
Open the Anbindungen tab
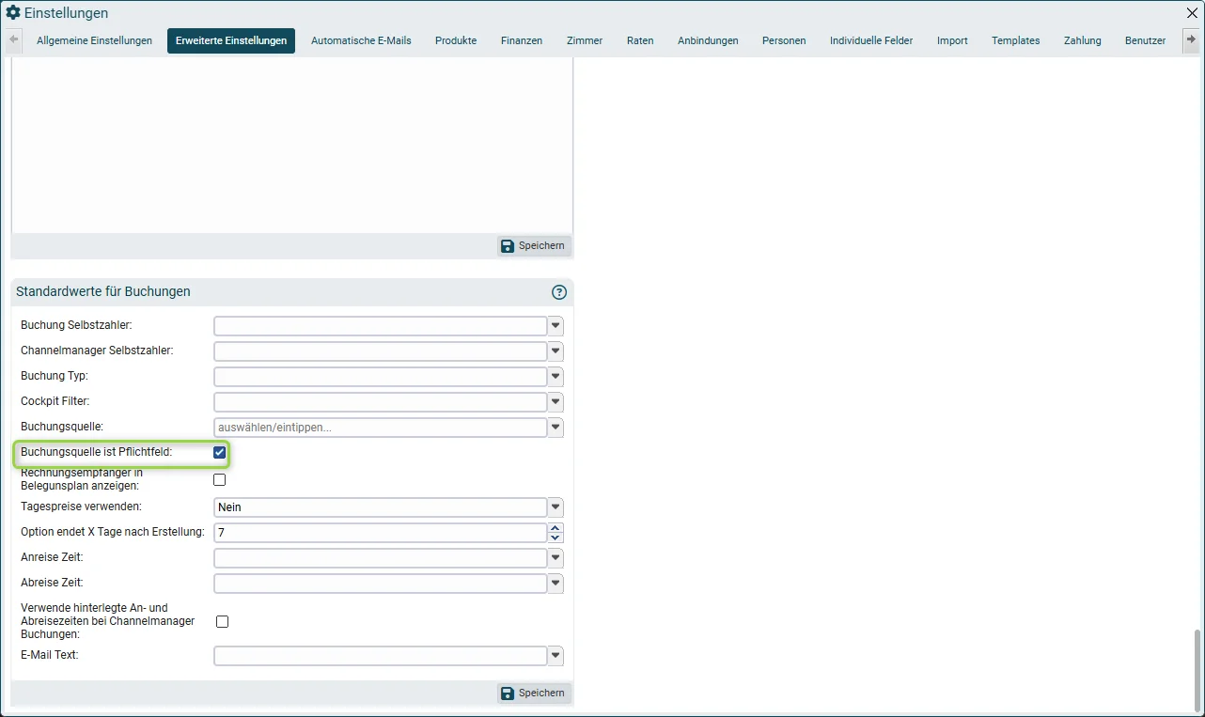708,40
